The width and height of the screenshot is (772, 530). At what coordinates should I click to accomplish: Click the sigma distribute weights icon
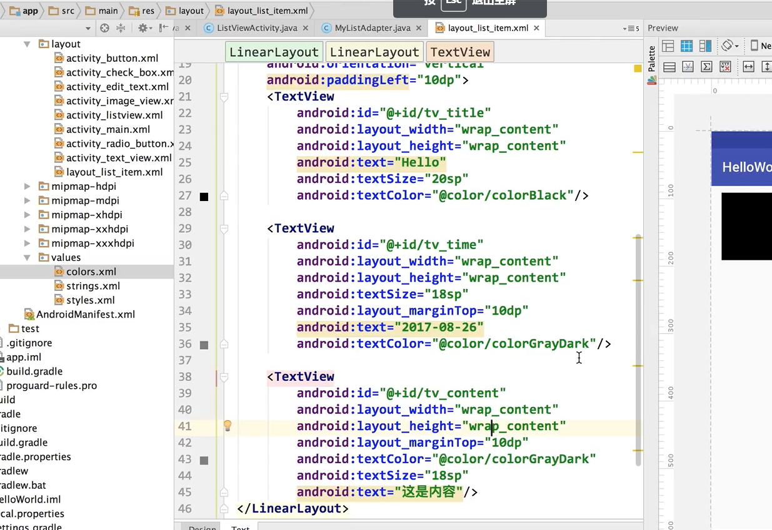[x=706, y=67]
